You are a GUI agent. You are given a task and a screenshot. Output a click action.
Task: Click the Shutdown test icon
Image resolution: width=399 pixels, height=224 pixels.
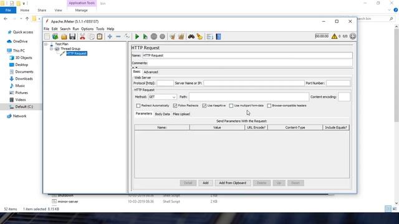pos(162,37)
